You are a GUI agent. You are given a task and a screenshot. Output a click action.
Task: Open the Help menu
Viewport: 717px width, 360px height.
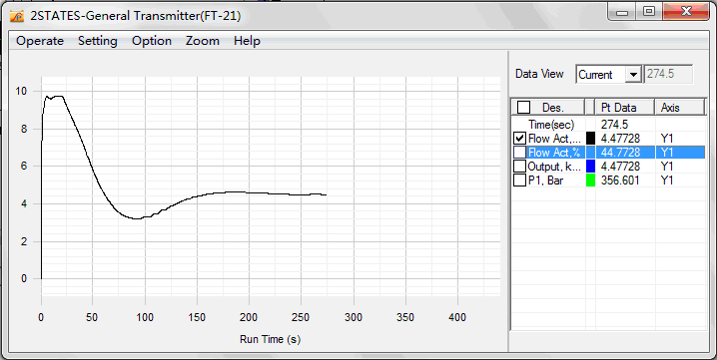[247, 41]
